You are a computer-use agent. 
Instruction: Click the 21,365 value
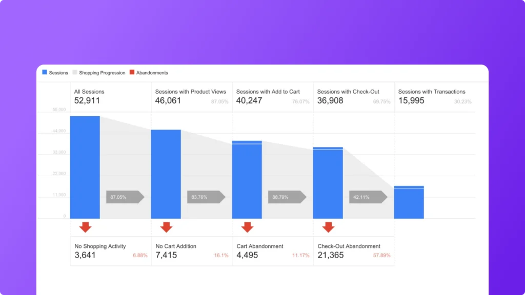[331, 255]
